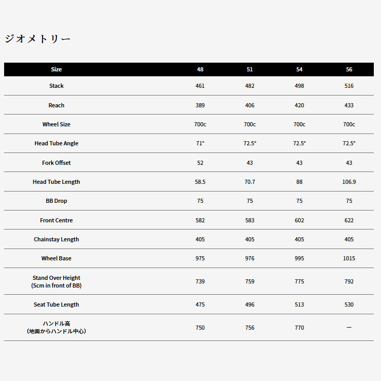Click the Head Tube Length label
This screenshot has height=381, width=381.
pyautogui.click(x=56, y=182)
